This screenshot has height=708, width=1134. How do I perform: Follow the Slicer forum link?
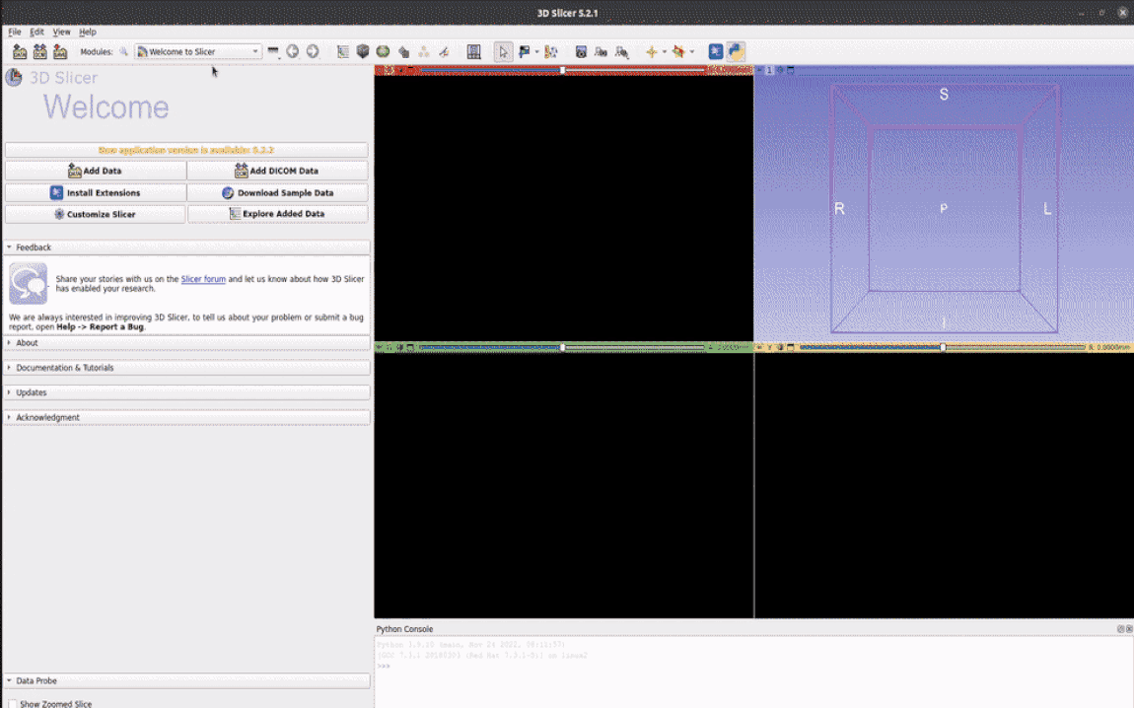pyautogui.click(x=203, y=278)
